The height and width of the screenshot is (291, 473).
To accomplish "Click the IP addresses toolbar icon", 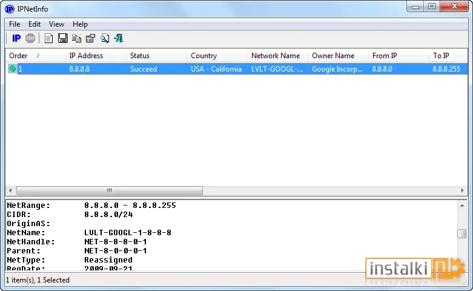I will 16,38.
